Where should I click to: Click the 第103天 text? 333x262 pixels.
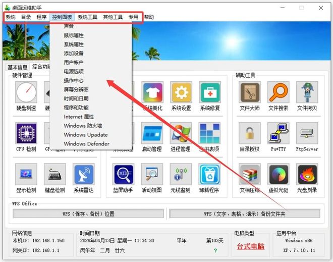215,240
